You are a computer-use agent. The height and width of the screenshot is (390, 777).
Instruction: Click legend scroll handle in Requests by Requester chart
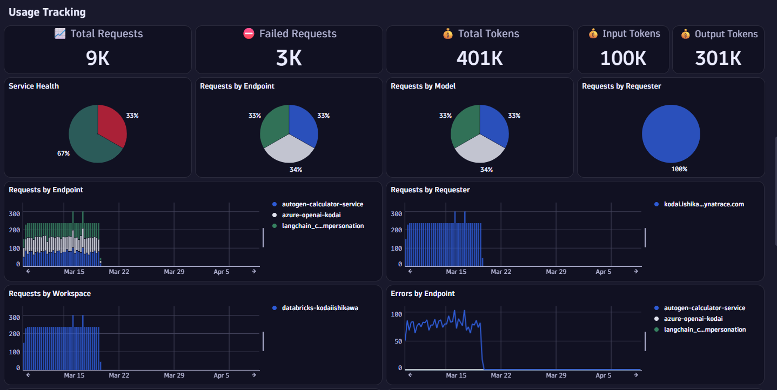tap(645, 238)
